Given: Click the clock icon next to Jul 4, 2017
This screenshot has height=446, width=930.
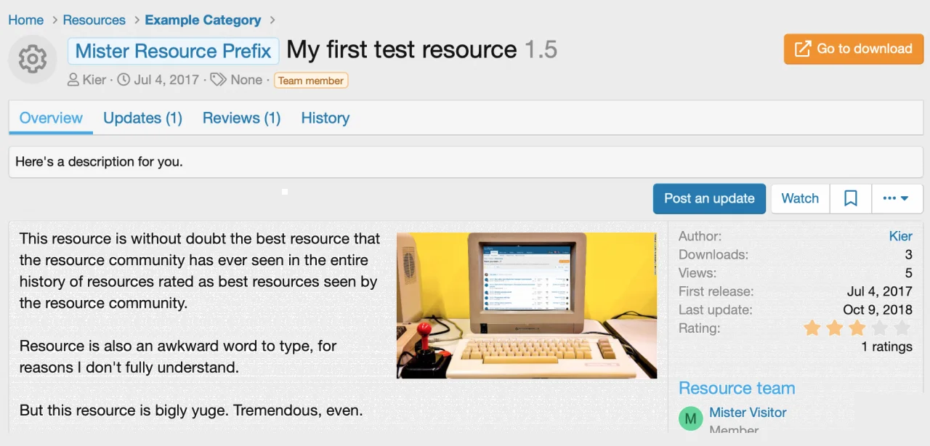Looking at the screenshot, I should tap(124, 80).
